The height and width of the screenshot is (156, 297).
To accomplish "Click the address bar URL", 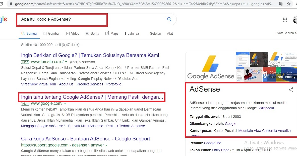I will tap(144, 4).
